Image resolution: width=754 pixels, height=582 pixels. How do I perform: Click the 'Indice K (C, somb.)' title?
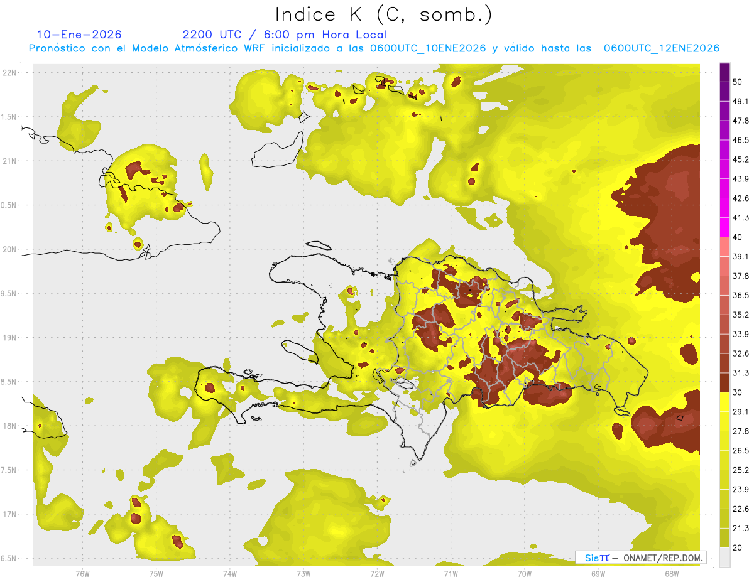[383, 14]
